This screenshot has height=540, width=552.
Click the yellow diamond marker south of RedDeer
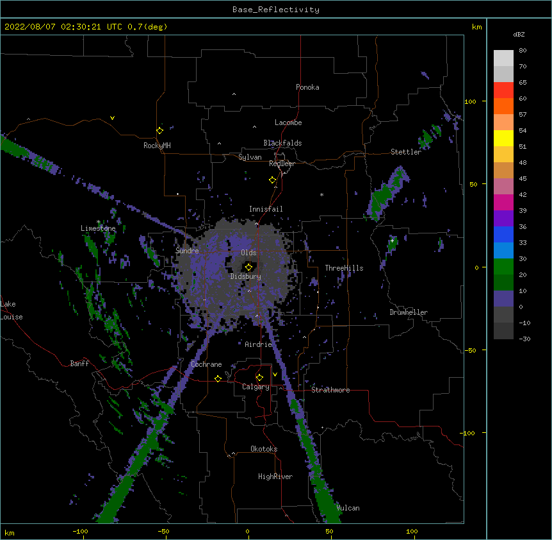(x=273, y=180)
